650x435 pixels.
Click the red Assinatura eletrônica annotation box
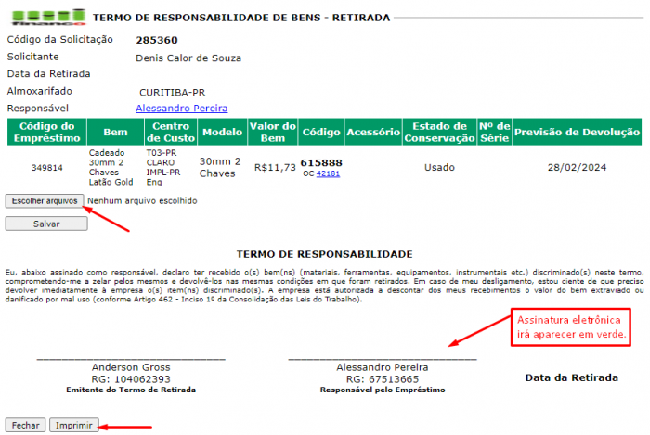[572, 326]
